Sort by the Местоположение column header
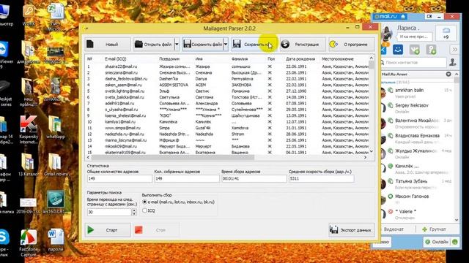Viewport: 469px width, 263px height. click(338, 58)
